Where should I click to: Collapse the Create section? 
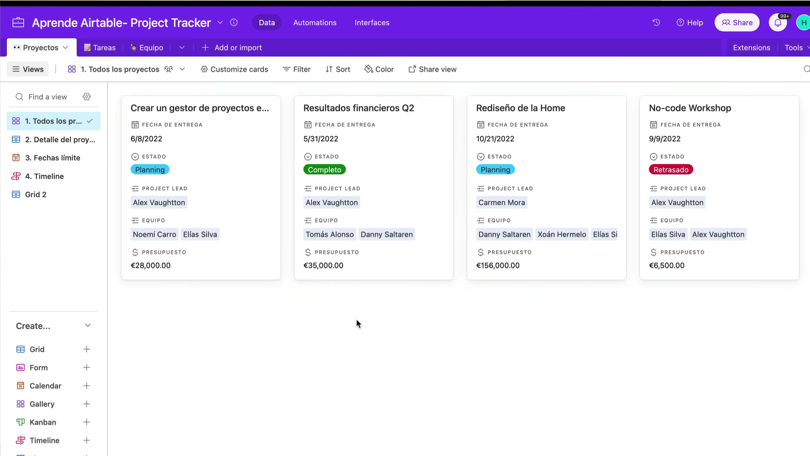pos(88,326)
